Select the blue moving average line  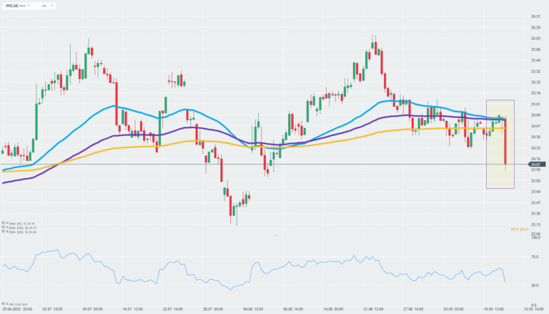coord(107,107)
